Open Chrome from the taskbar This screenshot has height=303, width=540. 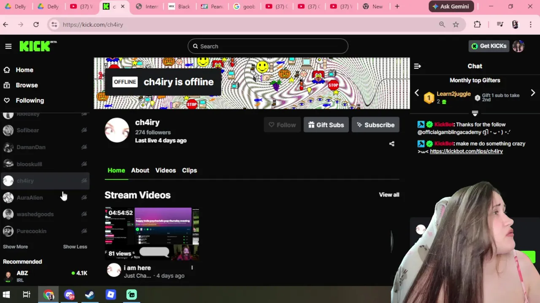49,295
